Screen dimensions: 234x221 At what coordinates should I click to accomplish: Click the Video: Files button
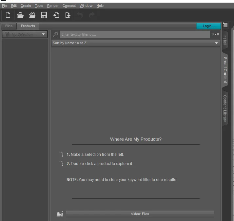pyautogui.click(x=140, y=214)
